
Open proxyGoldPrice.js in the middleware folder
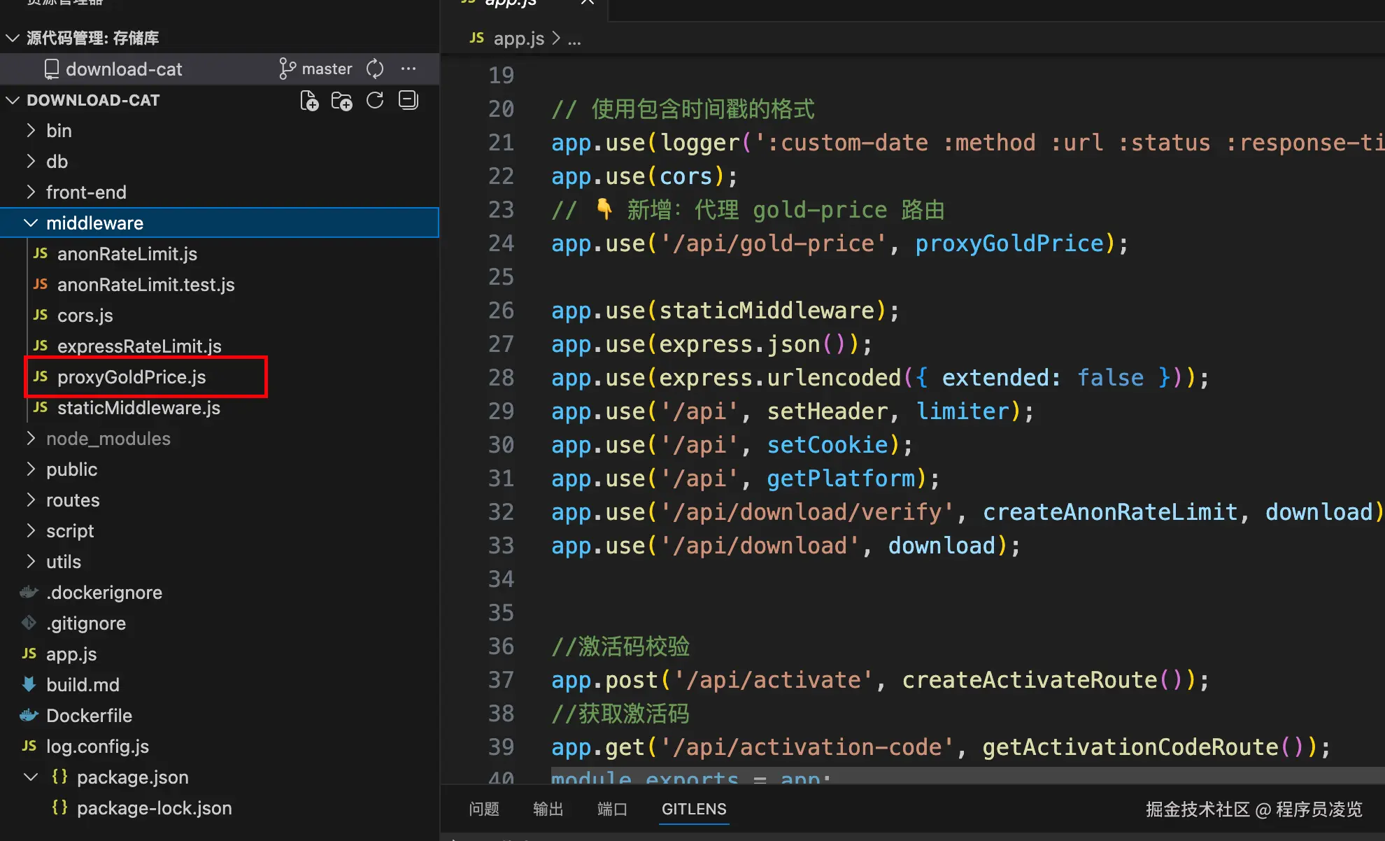[x=132, y=377]
